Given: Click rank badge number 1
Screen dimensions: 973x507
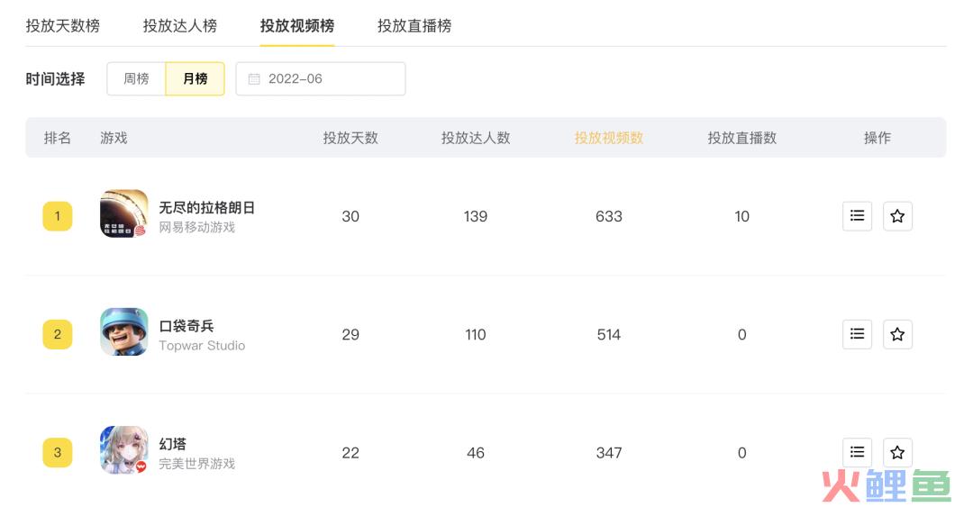Looking at the screenshot, I should point(57,216).
